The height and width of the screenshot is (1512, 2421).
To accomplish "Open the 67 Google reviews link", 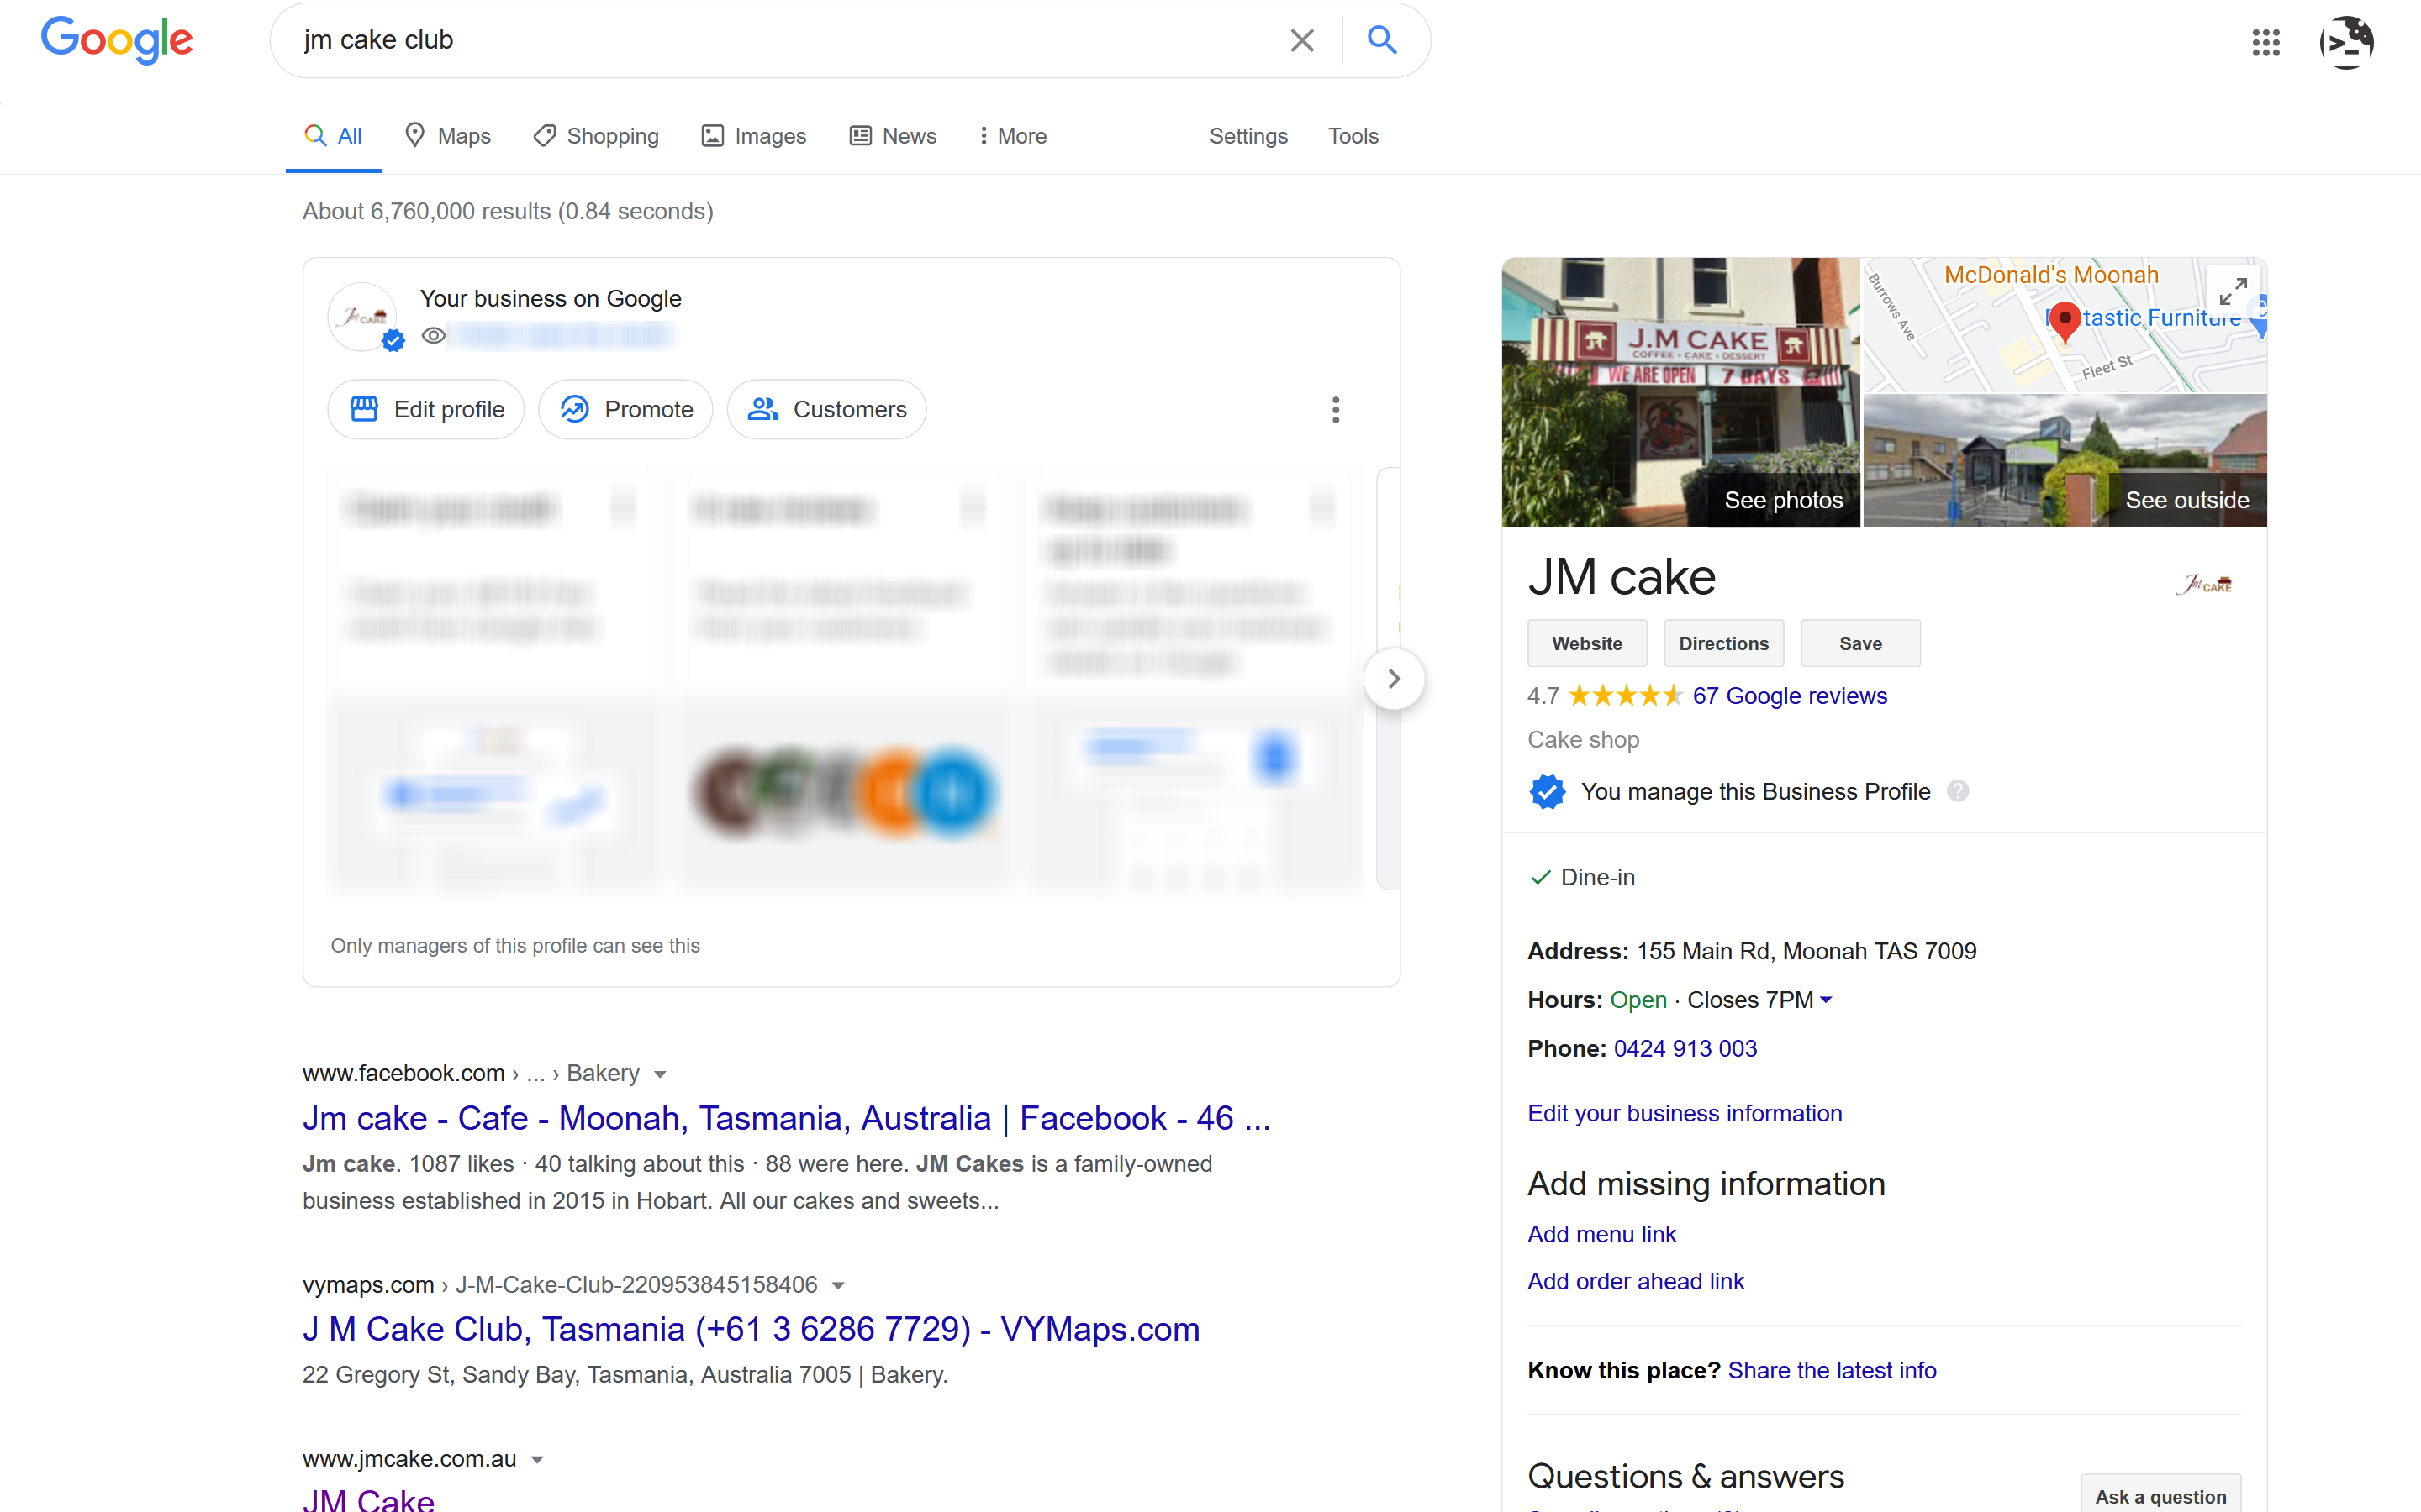I will point(1790,696).
